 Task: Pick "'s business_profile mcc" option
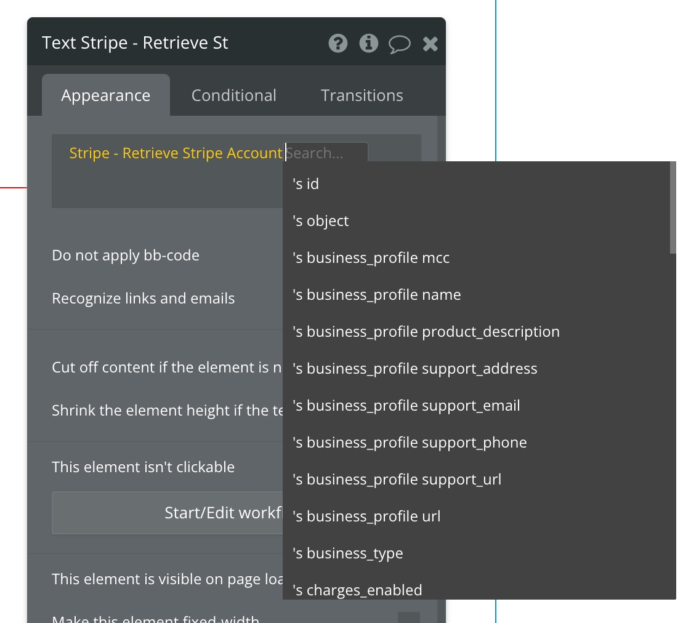[371, 258]
